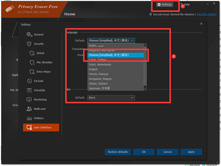Click the Multi-user people icon
The image size is (221, 166).
[x=29, y=109]
